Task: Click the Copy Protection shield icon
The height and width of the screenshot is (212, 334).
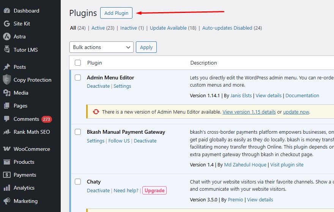Action: click(6, 80)
